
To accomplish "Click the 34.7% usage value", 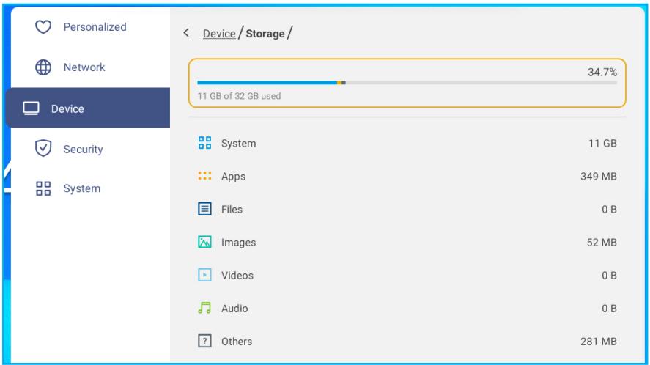I will click(602, 72).
